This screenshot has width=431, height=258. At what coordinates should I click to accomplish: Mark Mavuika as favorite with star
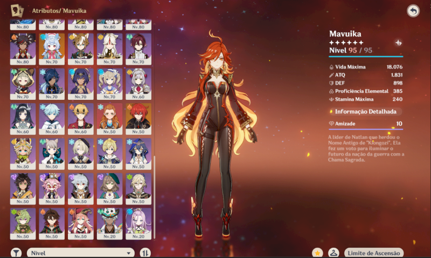click(317, 253)
